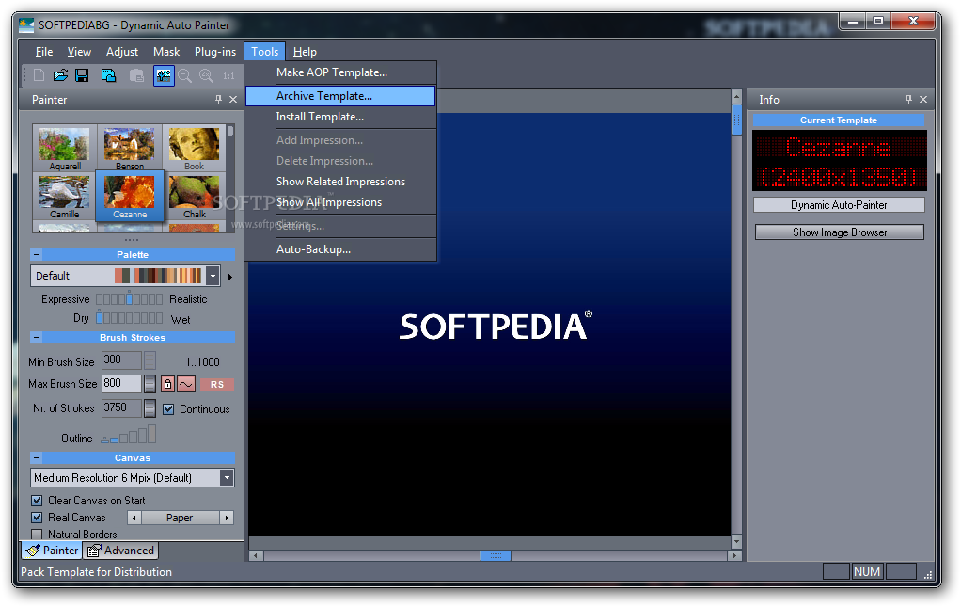This screenshot has width=961, height=607.
Task: Set the Dry–Wet slider
Action: [x=130, y=318]
